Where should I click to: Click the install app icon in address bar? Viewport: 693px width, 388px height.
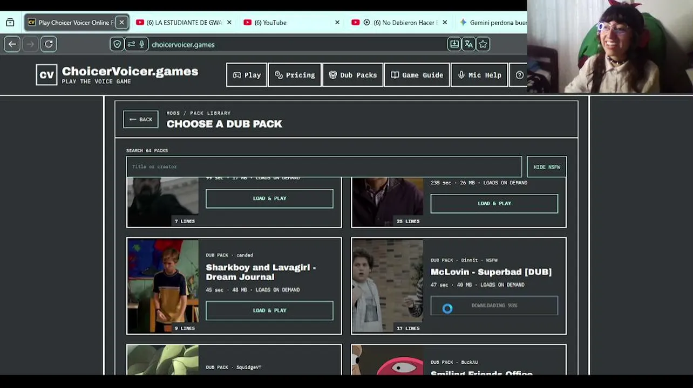click(x=454, y=44)
